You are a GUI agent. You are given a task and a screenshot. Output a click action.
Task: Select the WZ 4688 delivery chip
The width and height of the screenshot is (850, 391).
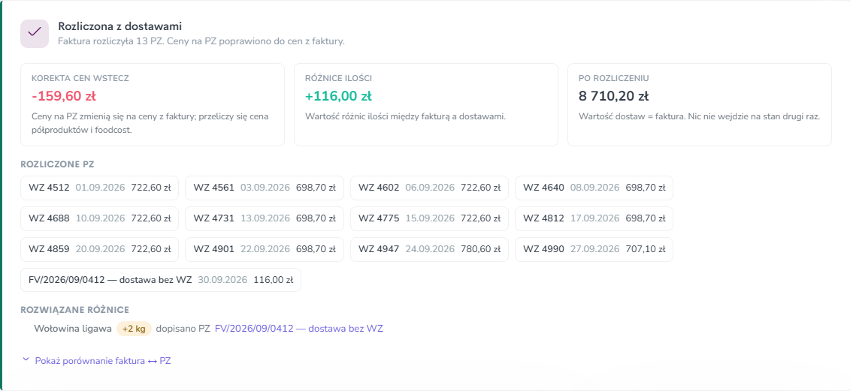(100, 219)
